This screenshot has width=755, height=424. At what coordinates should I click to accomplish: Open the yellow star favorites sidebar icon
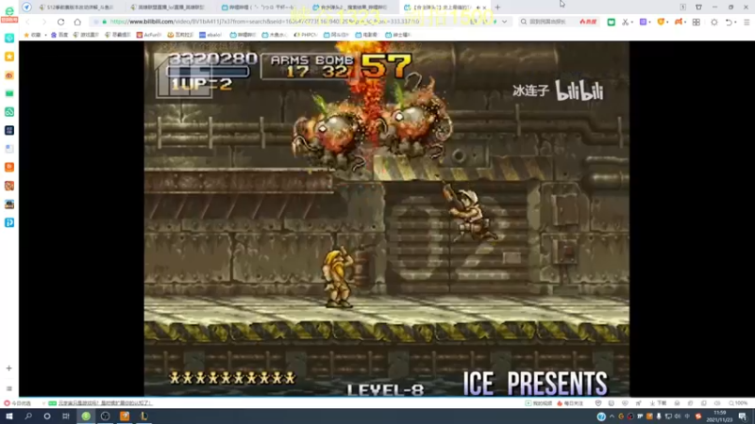9,57
